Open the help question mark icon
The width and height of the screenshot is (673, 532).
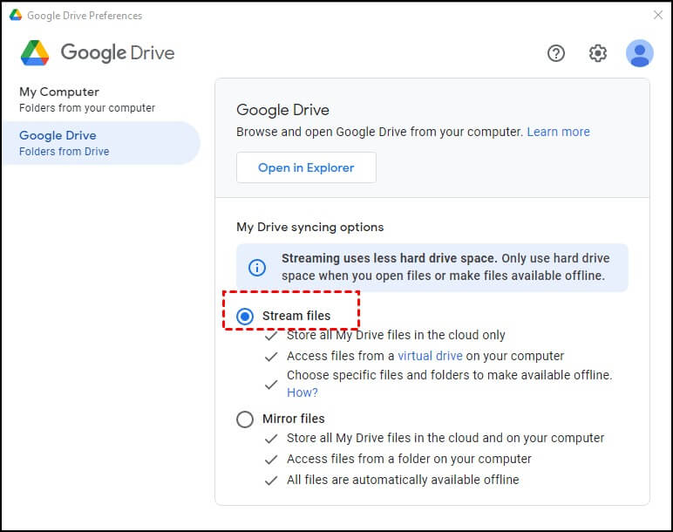click(x=556, y=53)
